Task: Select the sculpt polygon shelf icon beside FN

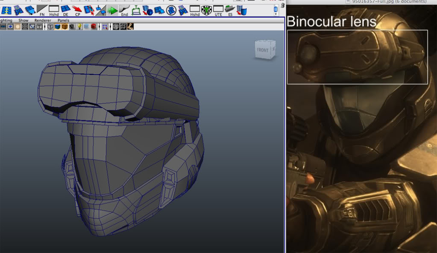Action: click(x=18, y=11)
